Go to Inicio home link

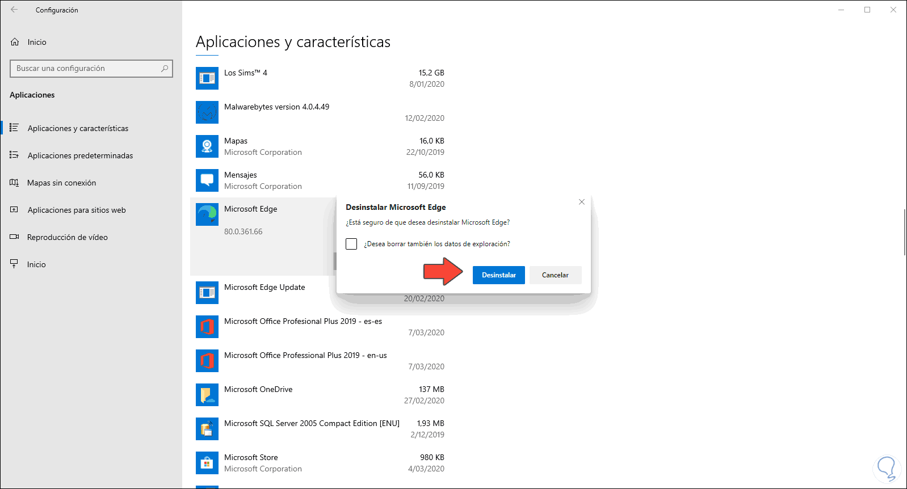[x=37, y=42]
